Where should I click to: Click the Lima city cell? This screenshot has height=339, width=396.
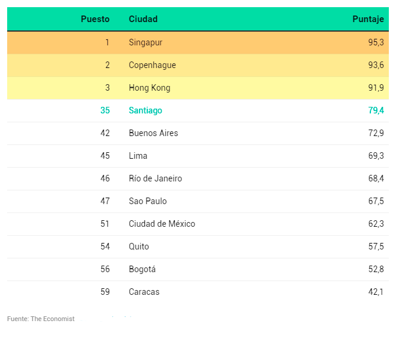point(138,156)
